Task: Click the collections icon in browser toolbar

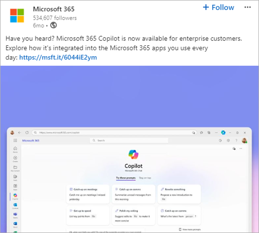Action: (209, 132)
